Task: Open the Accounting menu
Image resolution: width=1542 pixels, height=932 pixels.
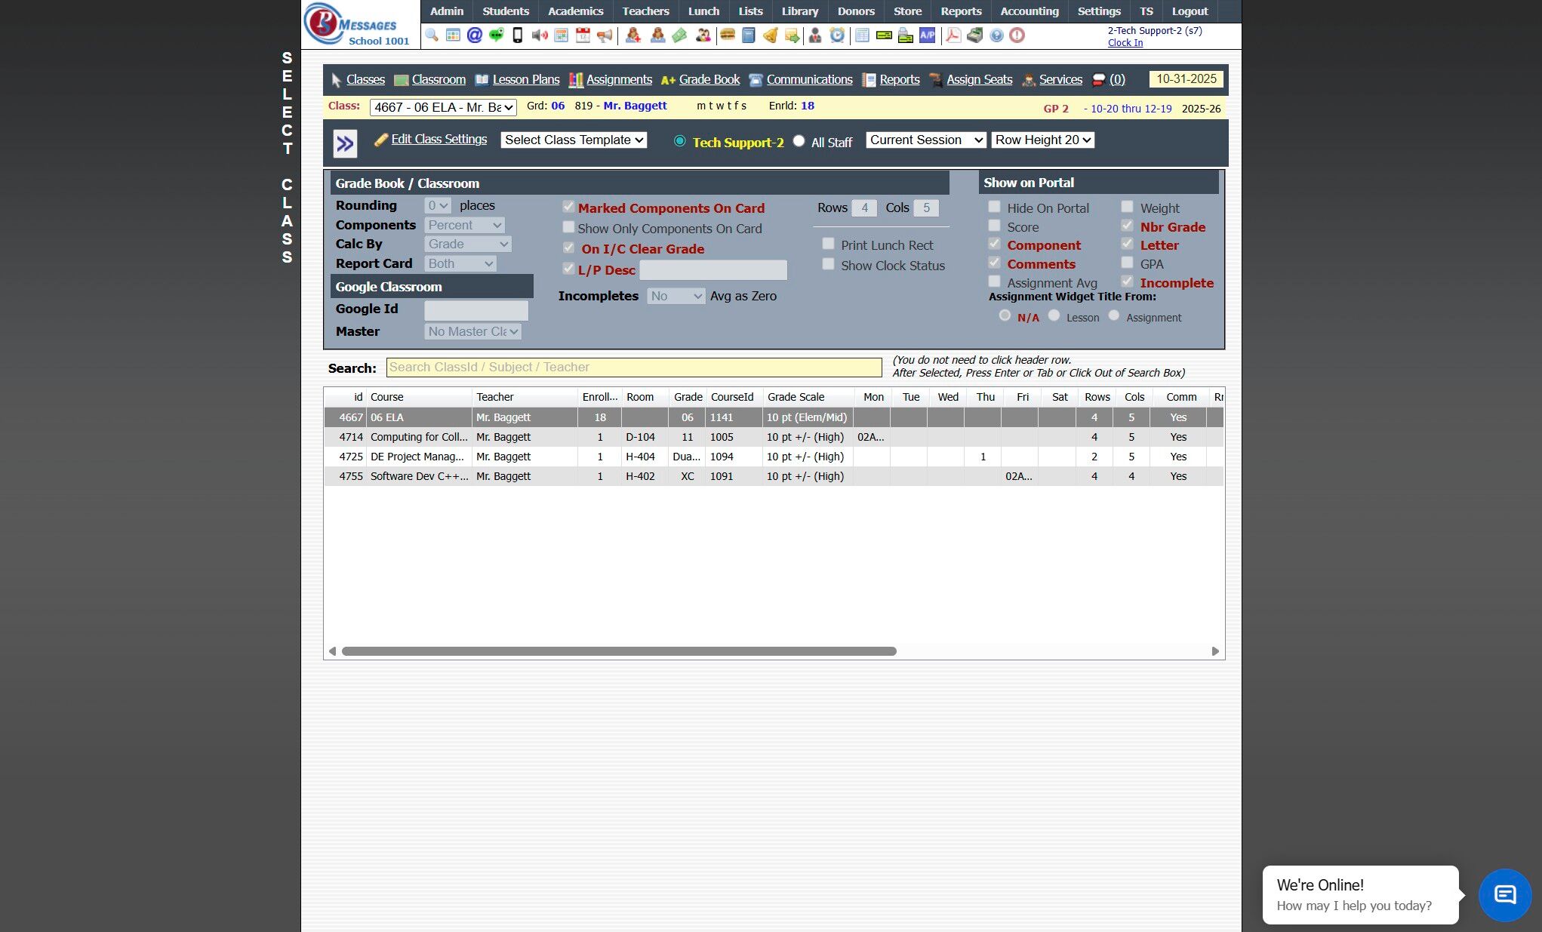Action: pos(1029,11)
